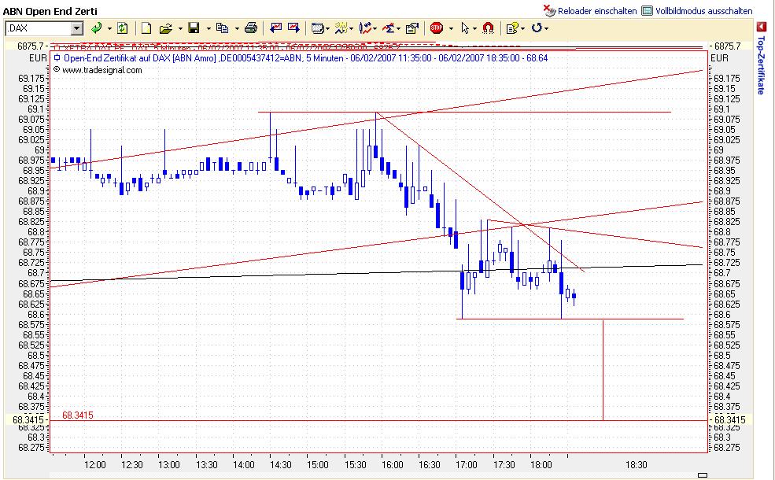Click the chart scroll-right arrow icon

point(293,28)
